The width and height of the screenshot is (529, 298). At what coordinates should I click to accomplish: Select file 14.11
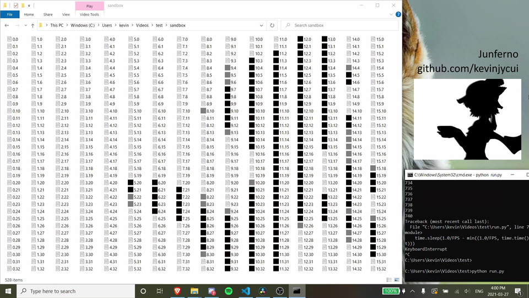pos(354,118)
